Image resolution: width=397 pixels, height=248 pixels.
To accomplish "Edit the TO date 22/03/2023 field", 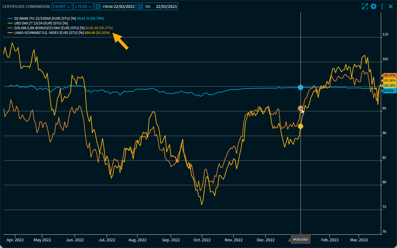I will [x=166, y=6].
